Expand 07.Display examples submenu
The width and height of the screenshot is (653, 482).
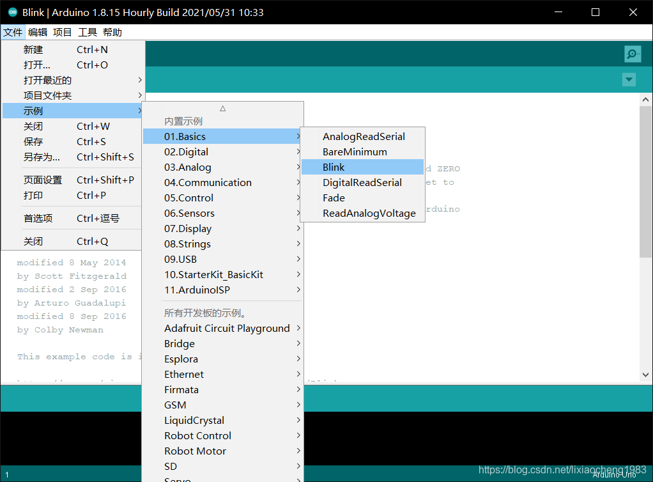click(x=222, y=229)
